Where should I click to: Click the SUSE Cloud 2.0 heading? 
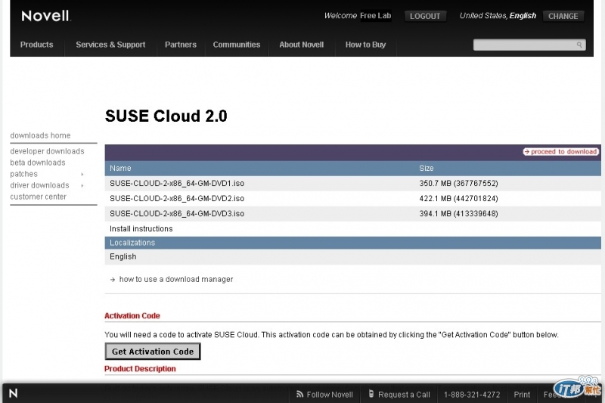tap(166, 116)
